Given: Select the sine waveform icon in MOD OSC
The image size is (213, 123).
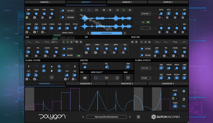Looking at the screenshot, I should click(157, 42).
